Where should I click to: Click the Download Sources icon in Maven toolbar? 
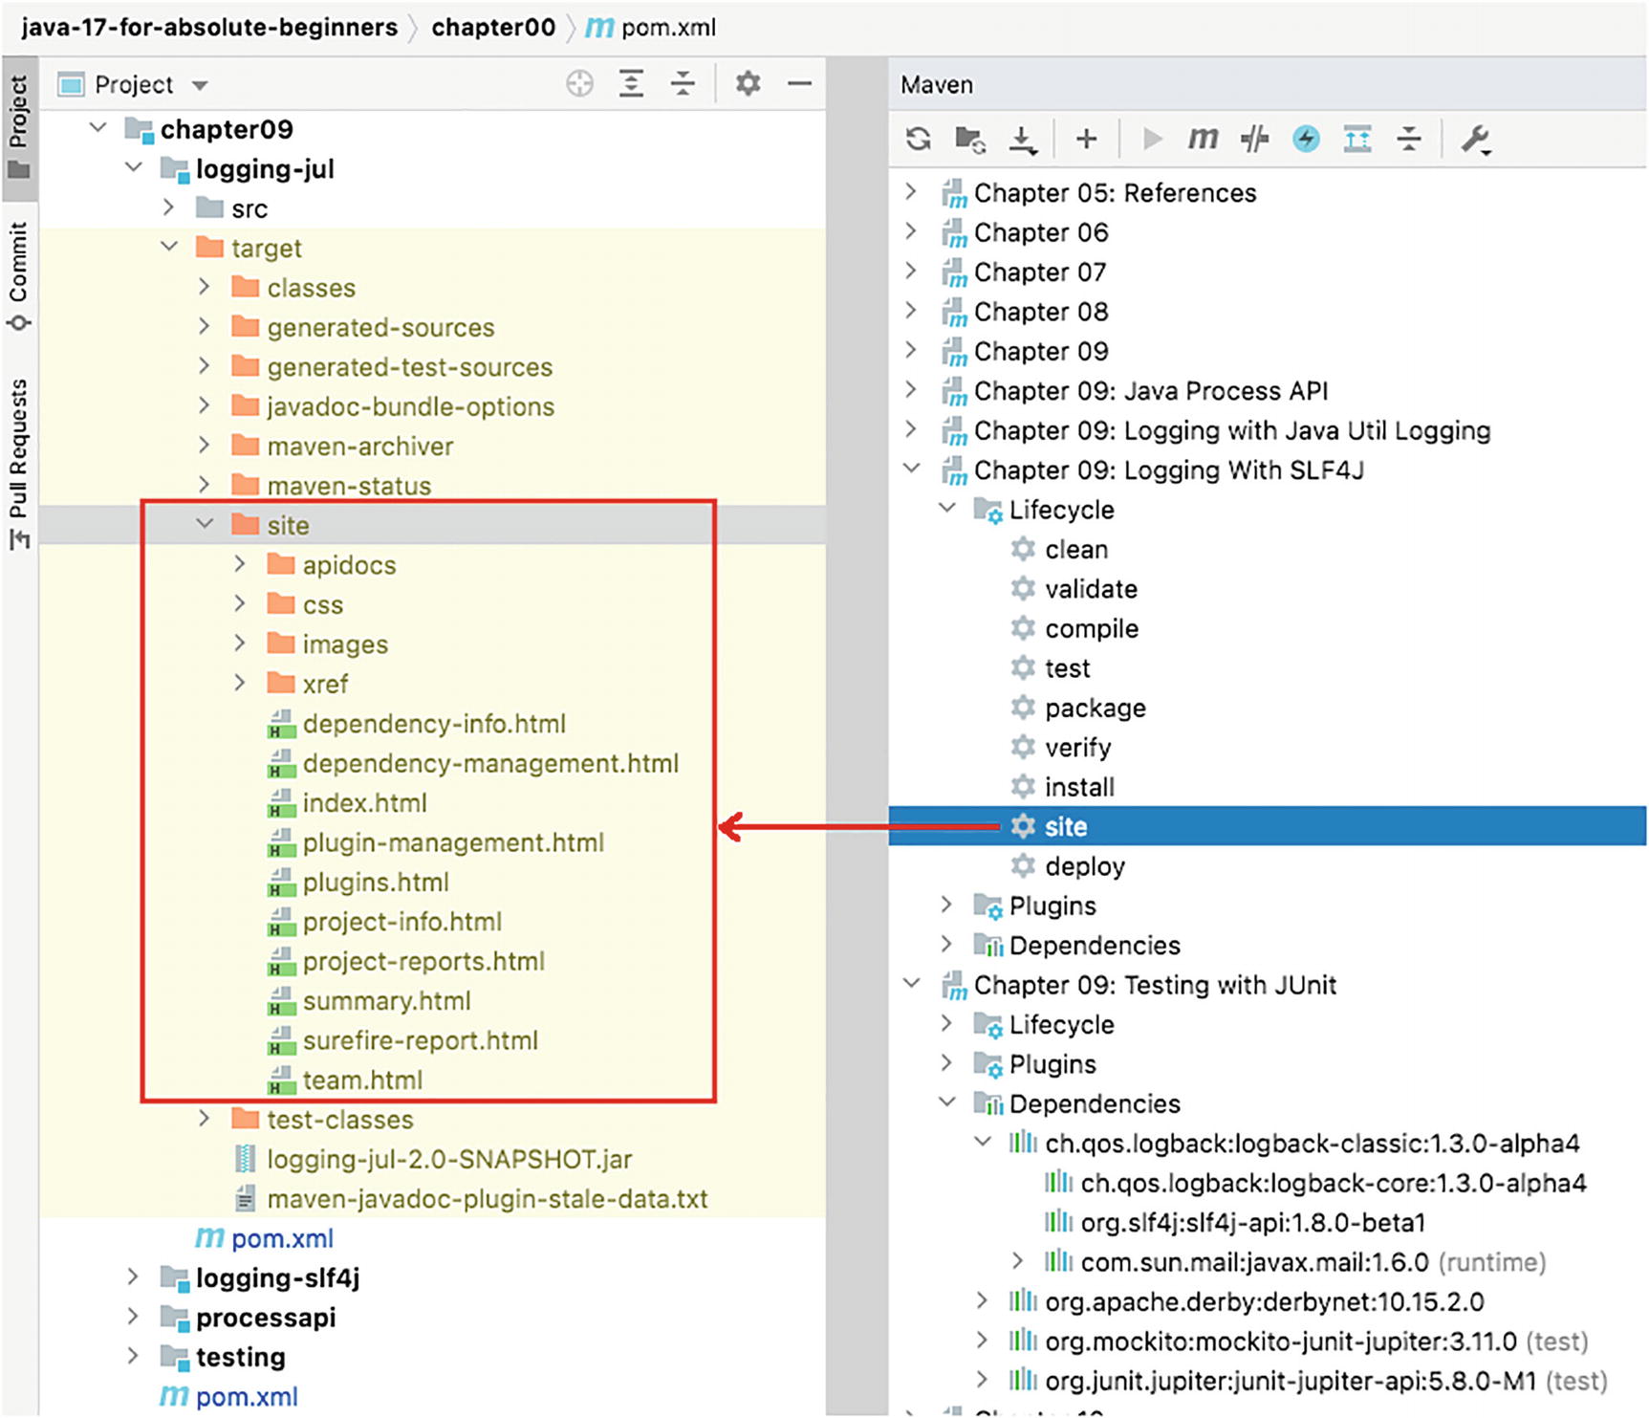[1023, 140]
